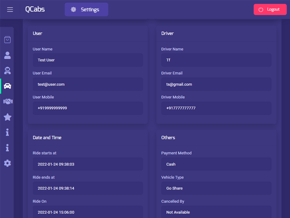
Task: Click the Settings button in the header
Action: [86, 10]
